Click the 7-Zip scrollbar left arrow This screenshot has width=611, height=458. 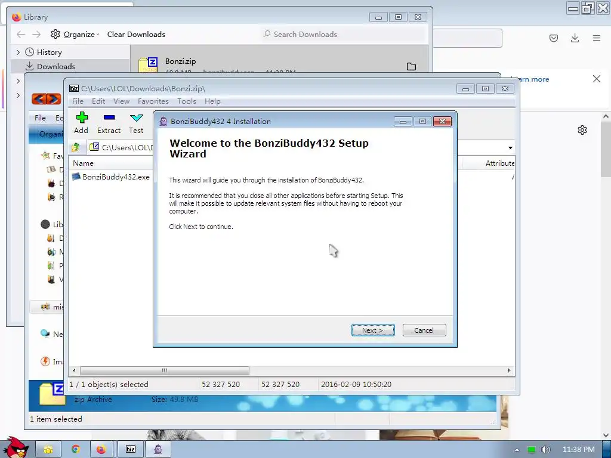click(x=74, y=370)
